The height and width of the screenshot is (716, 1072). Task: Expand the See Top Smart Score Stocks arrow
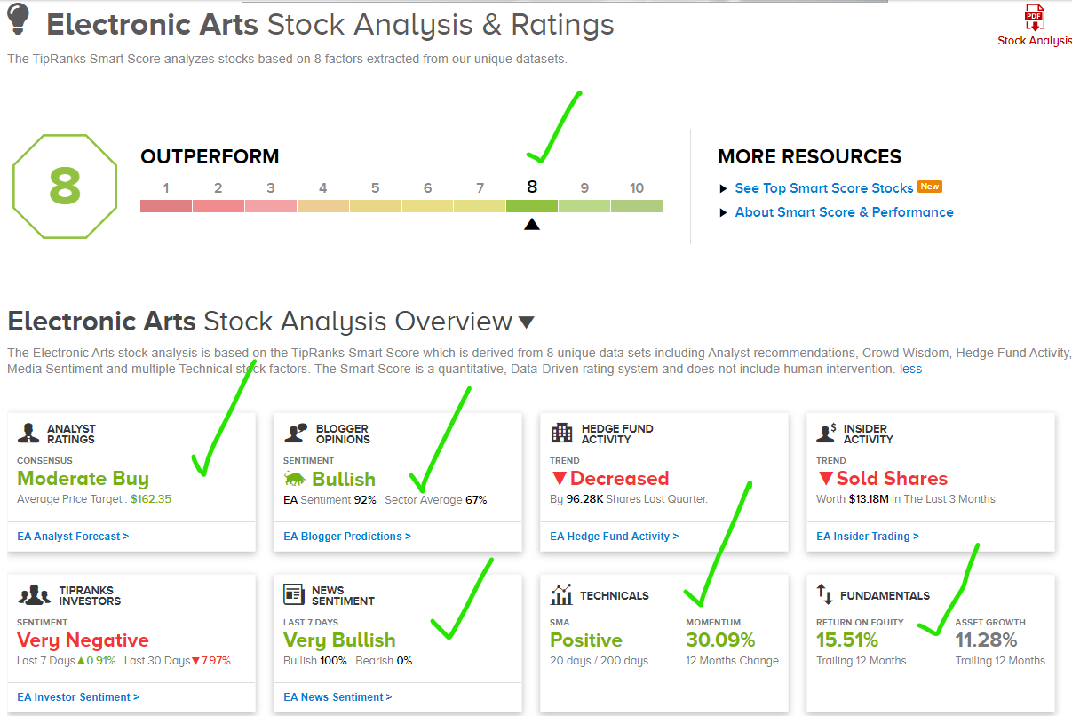(x=723, y=188)
